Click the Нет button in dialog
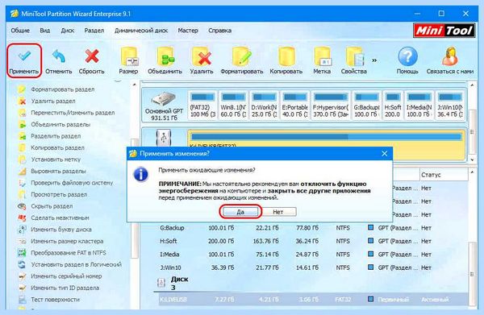This screenshot has height=315, width=484. (x=277, y=212)
